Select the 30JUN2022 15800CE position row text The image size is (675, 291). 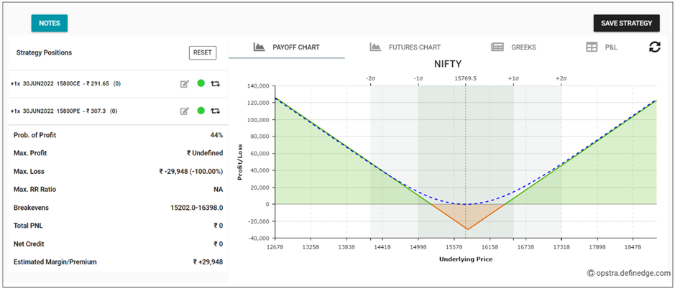(x=65, y=83)
